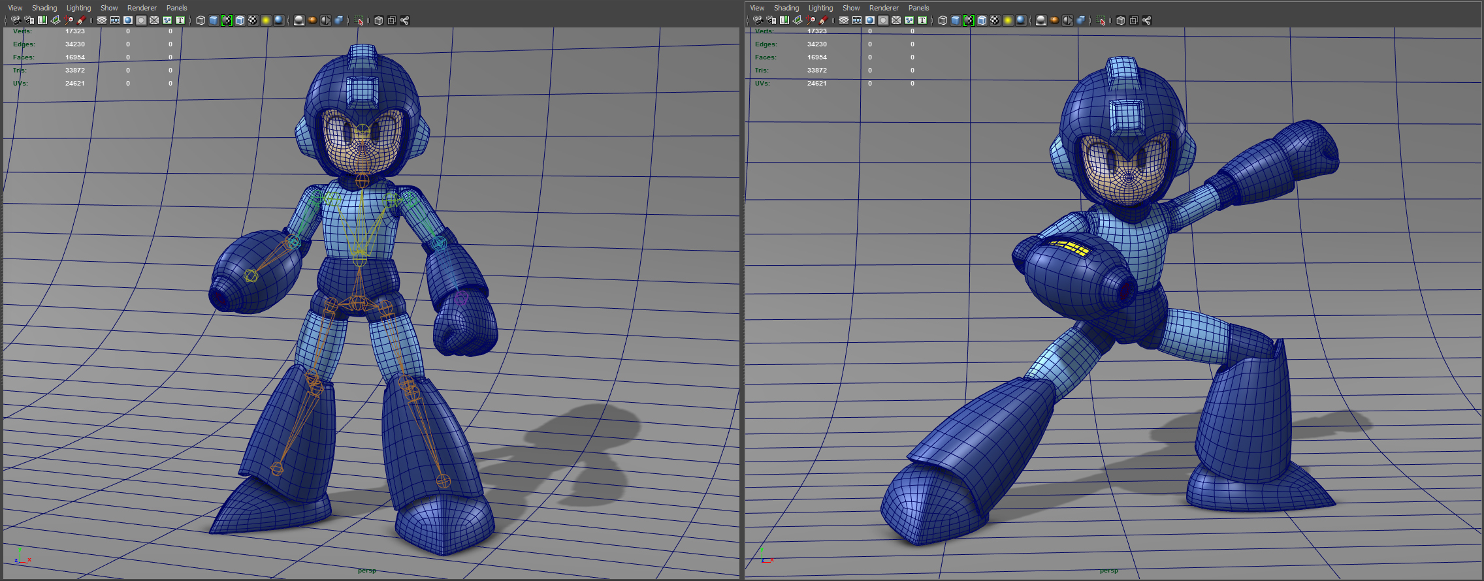Screen dimensions: 1484x581
Task: Toggle Wireframe on Shaded in left viewport toolbar
Action: [x=240, y=20]
